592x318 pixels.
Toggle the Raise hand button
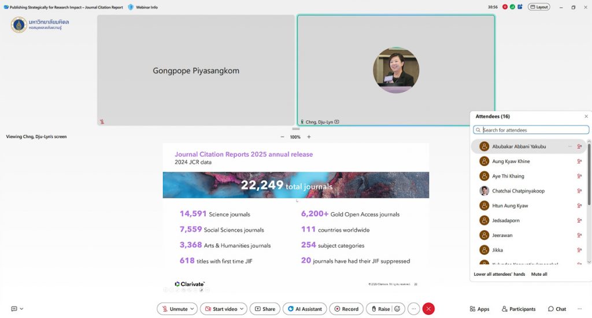click(x=380, y=309)
